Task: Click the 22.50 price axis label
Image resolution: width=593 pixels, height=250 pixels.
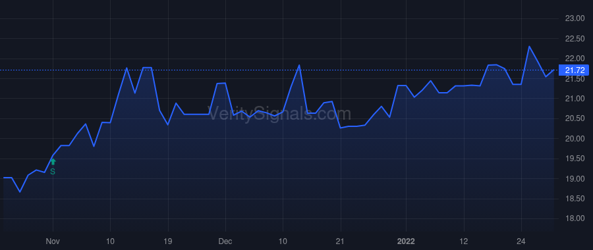Action: [x=574, y=39]
